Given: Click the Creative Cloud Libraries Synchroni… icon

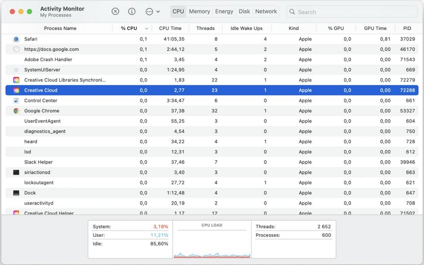Looking at the screenshot, I should tap(16, 80).
